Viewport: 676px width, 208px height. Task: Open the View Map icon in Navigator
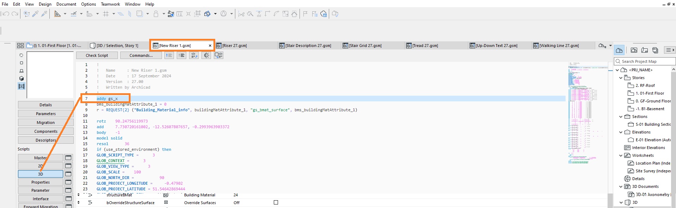tap(634, 50)
